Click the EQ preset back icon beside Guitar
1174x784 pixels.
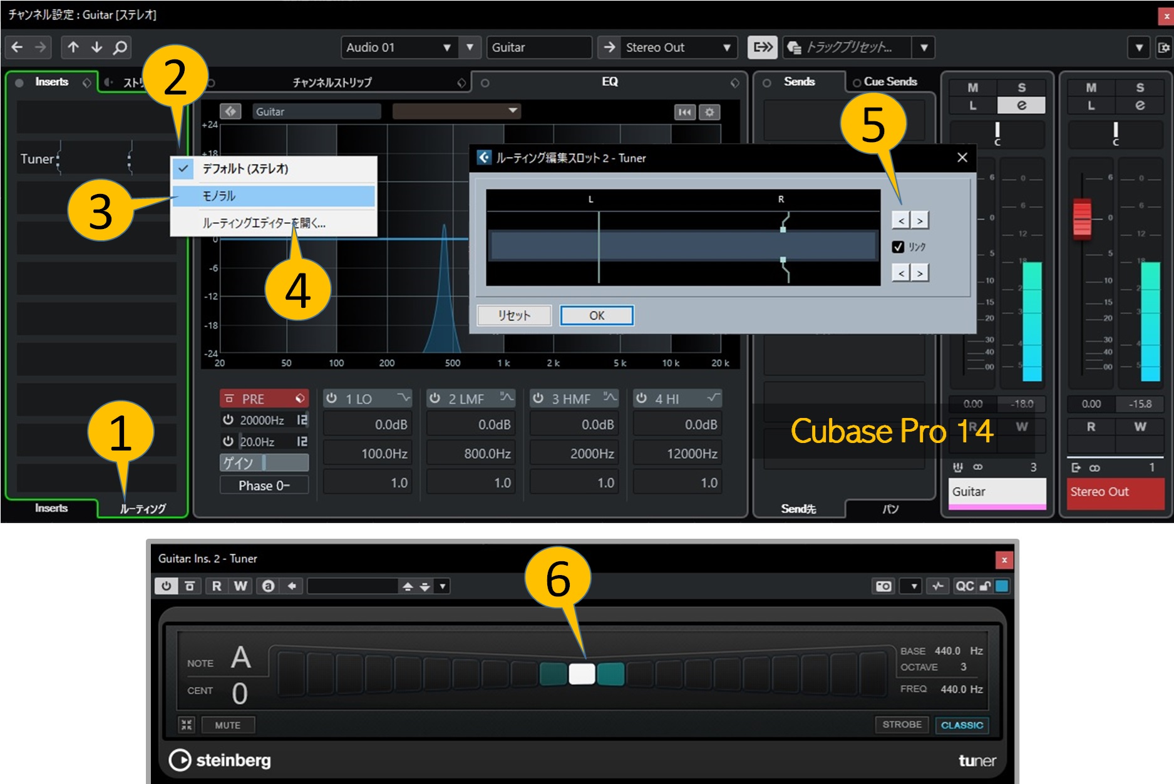(230, 111)
